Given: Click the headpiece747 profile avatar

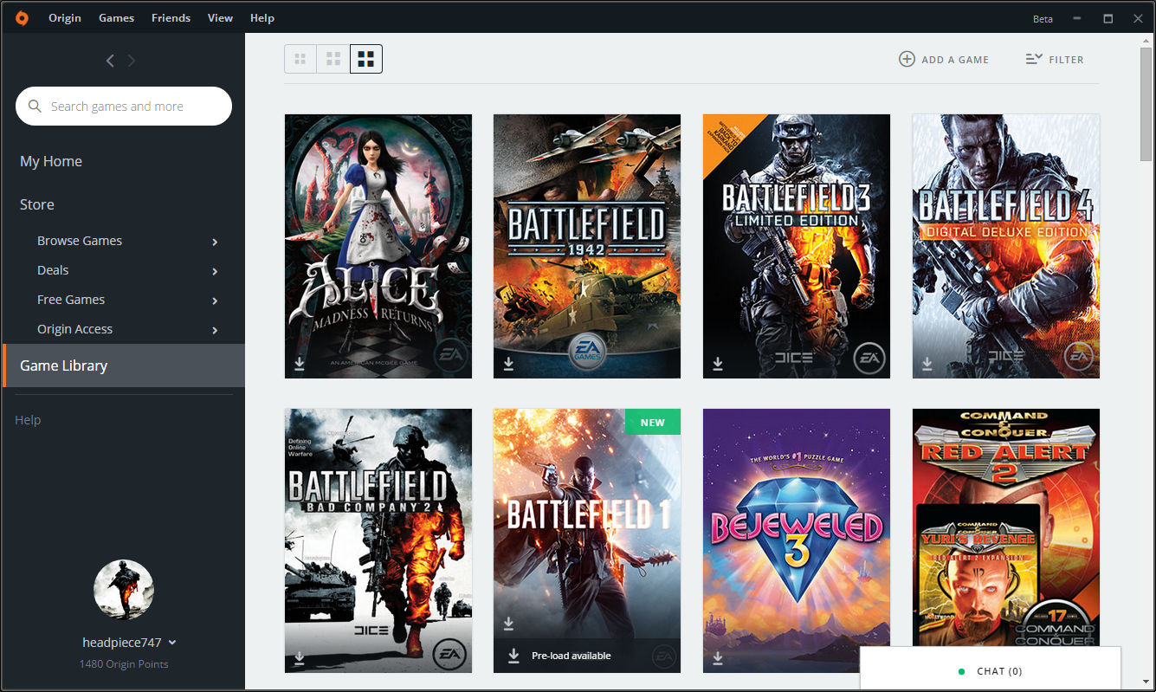Looking at the screenshot, I should pyautogui.click(x=124, y=589).
